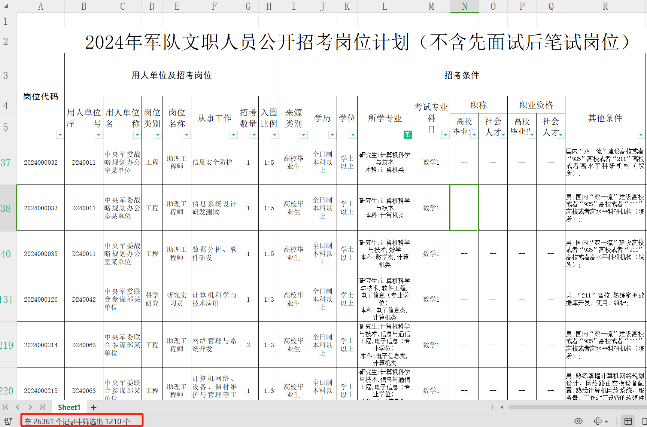Go to first sheet navigation arrow
Screen dimensions: 647x427
pyautogui.click(x=6, y=407)
